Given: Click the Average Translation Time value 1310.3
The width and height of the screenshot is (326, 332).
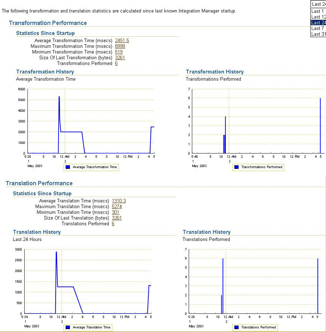Looking at the screenshot, I should (x=119, y=201).
